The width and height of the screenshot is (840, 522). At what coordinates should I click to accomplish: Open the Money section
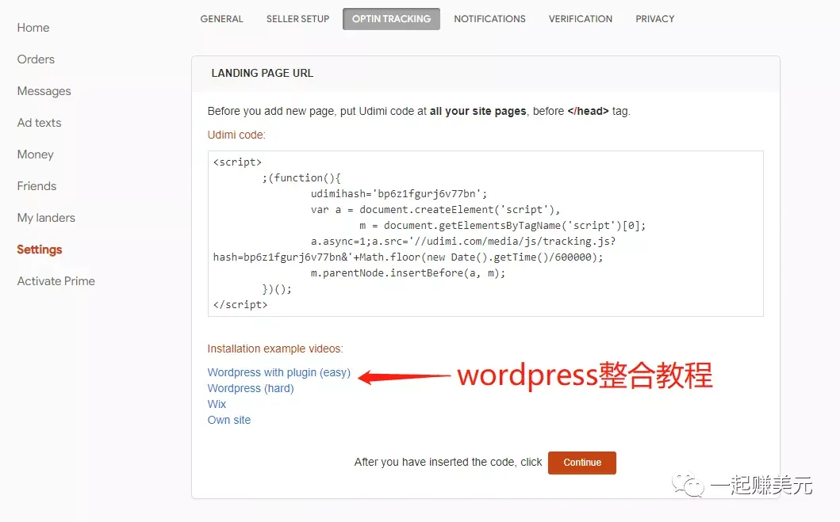point(36,154)
